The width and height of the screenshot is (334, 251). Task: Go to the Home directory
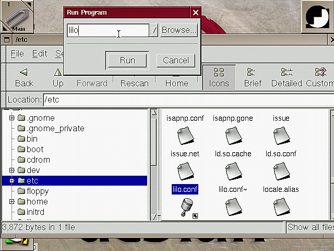[x=176, y=83]
